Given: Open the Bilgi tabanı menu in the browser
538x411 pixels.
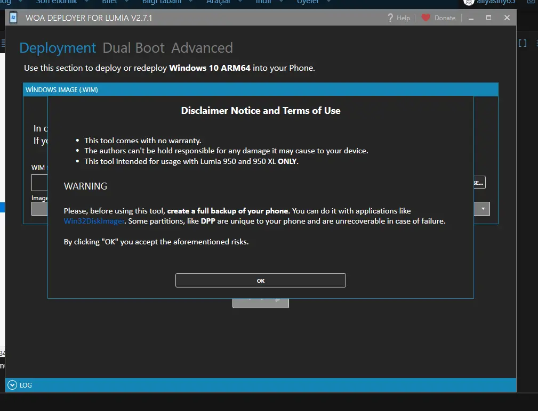Looking at the screenshot, I should [x=162, y=2].
